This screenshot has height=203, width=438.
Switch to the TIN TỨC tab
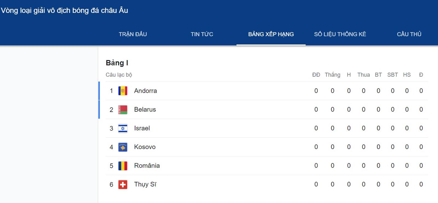point(202,34)
